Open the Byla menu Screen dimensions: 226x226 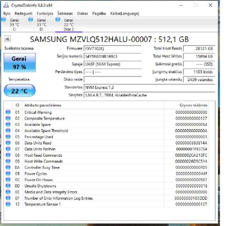7,14
